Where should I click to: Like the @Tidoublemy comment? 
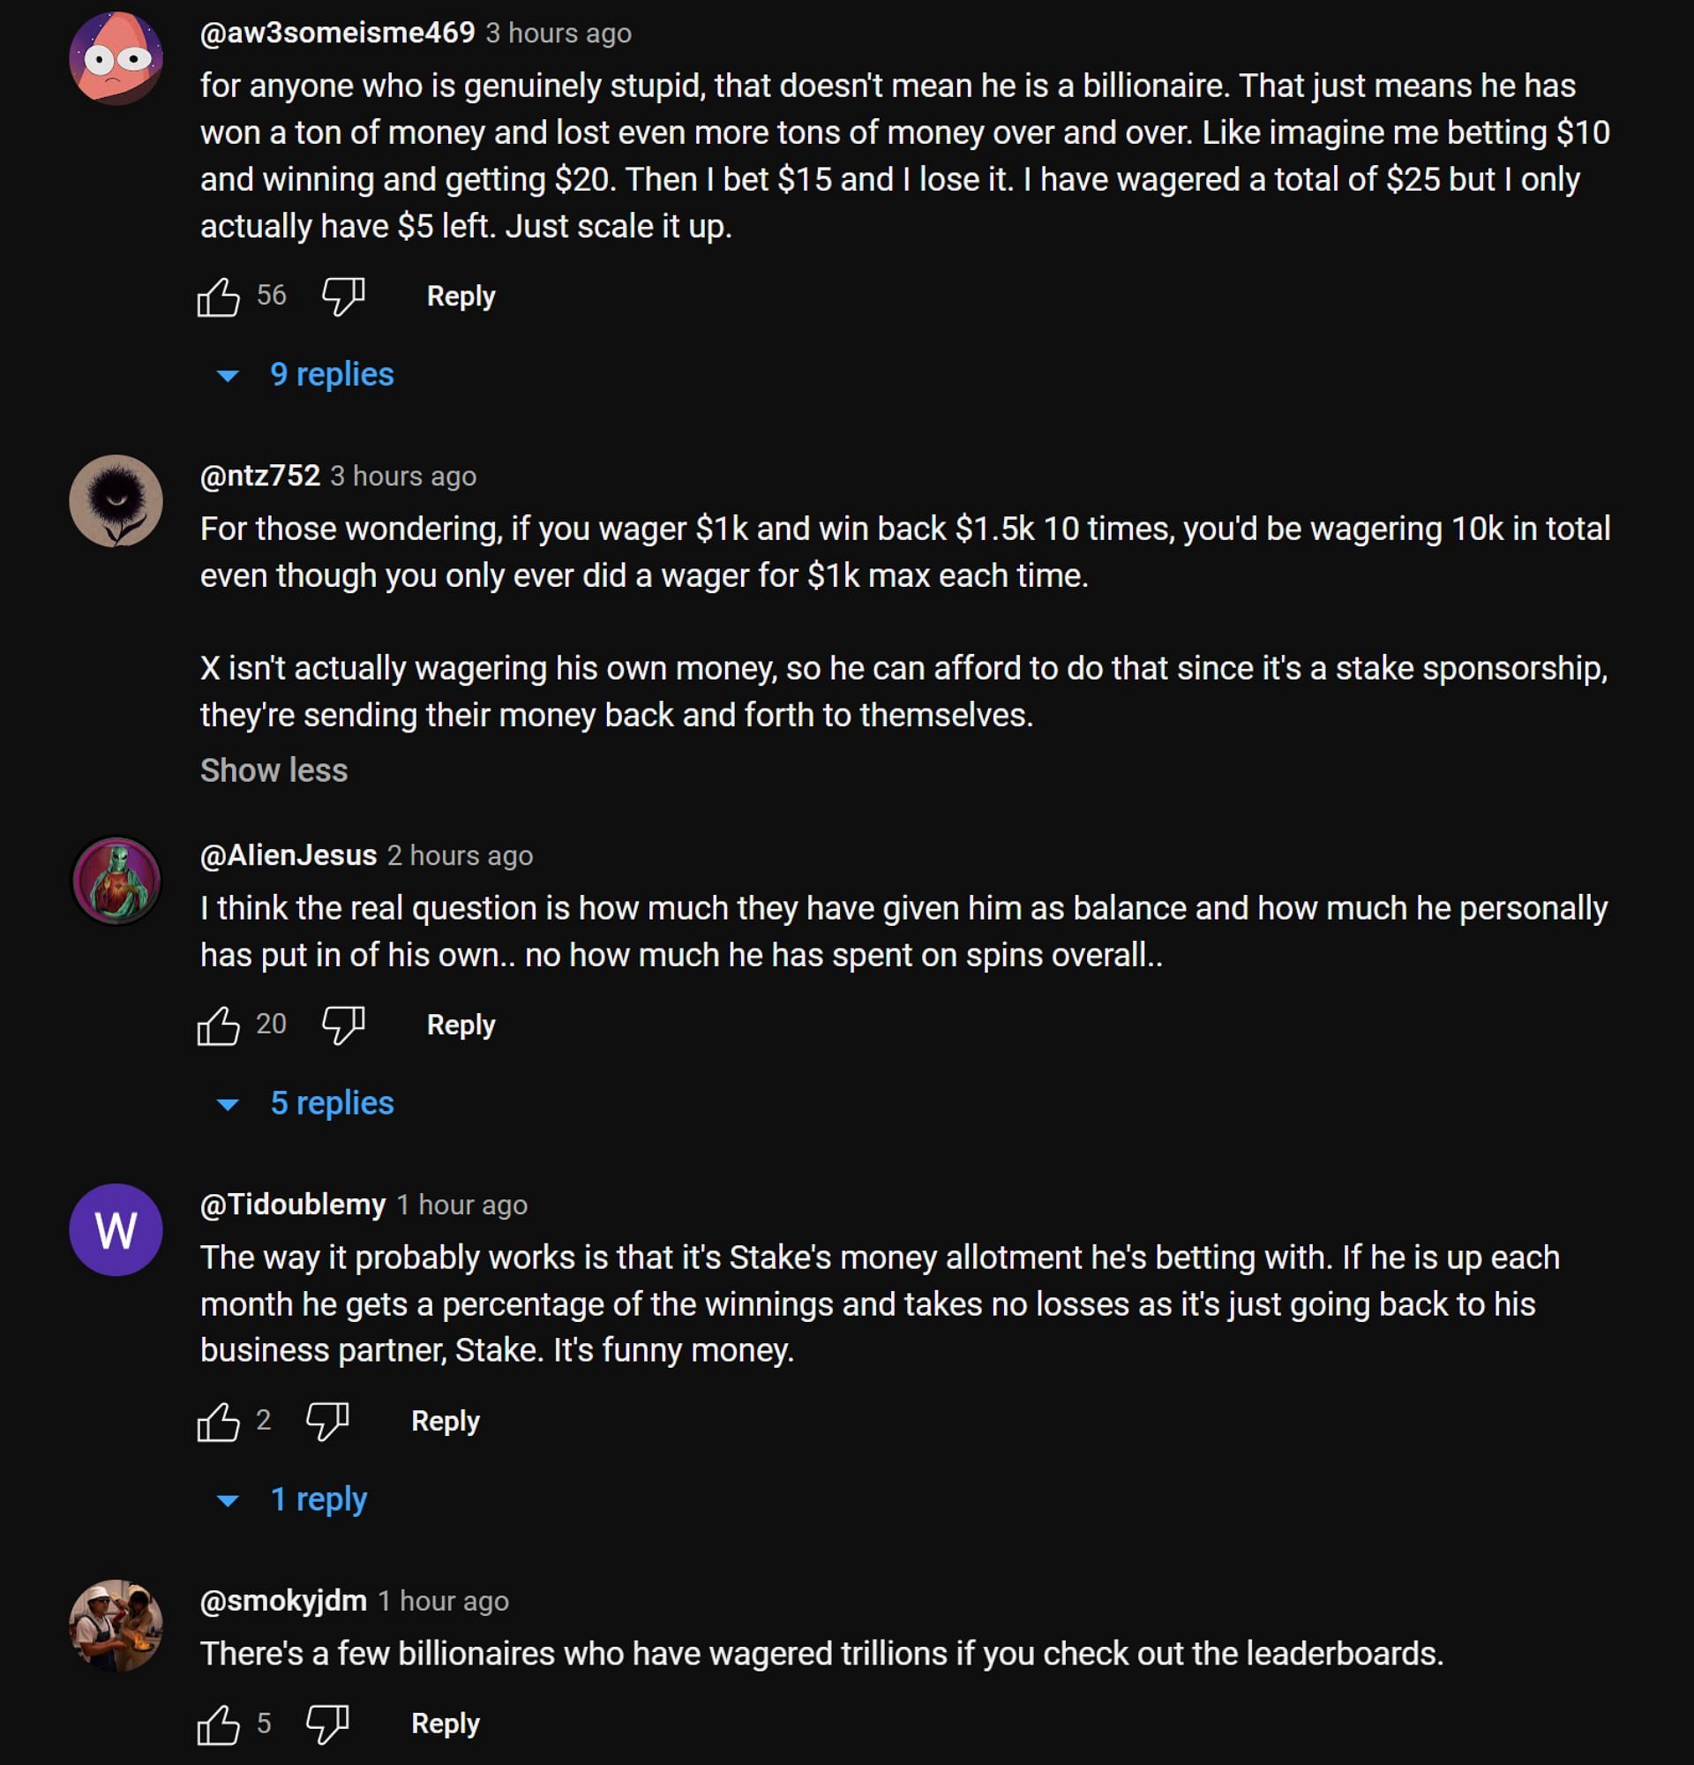tap(219, 1421)
